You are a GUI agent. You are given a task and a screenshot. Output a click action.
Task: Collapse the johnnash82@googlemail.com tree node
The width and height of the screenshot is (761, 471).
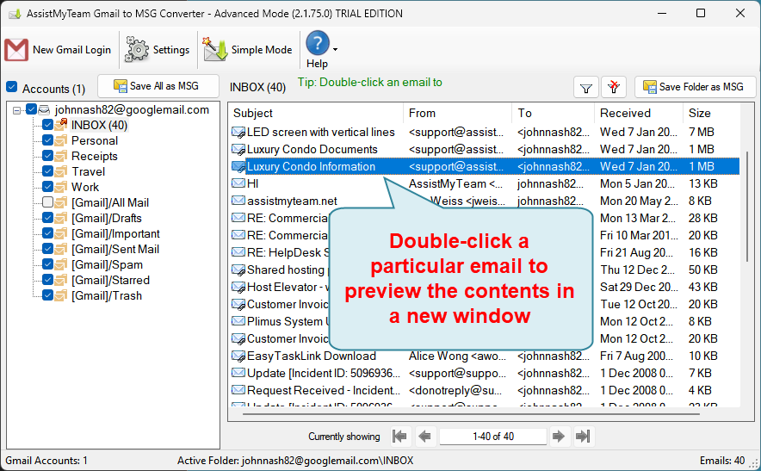click(x=16, y=110)
